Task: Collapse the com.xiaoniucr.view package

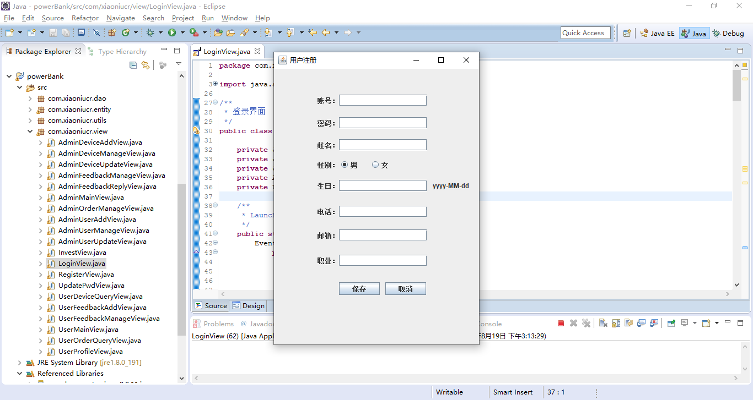Action: coord(30,131)
